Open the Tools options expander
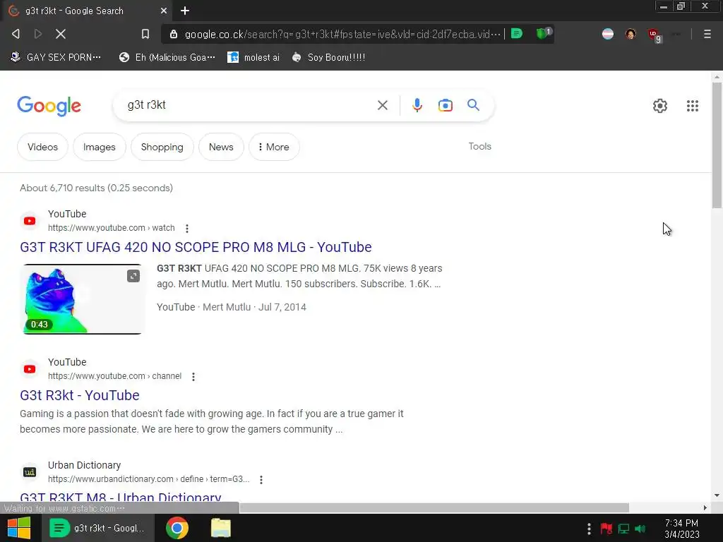 479,146
